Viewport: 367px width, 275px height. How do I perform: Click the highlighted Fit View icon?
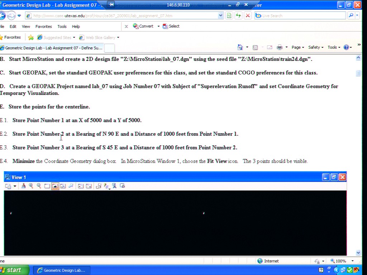pyautogui.click(x=55, y=186)
